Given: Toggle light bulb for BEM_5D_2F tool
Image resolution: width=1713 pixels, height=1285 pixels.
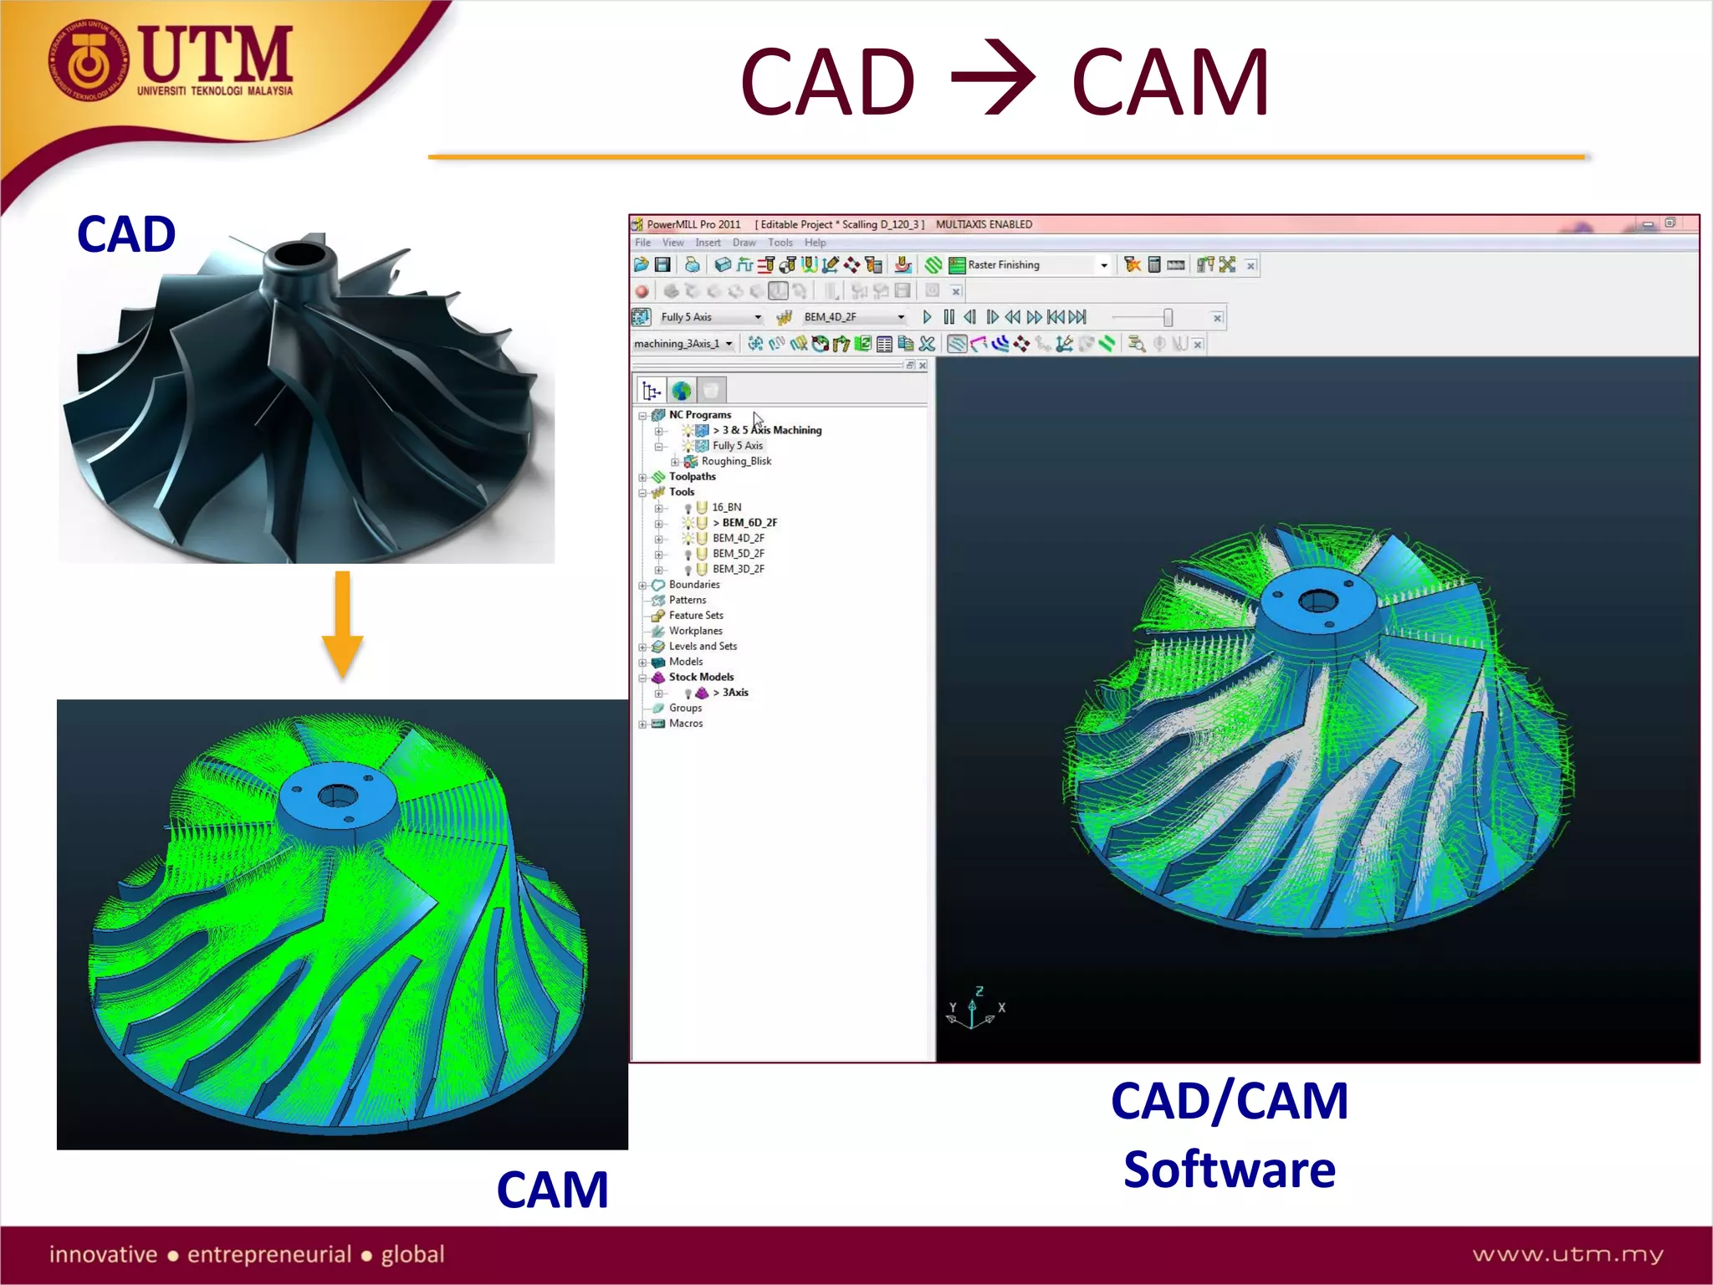Looking at the screenshot, I should [688, 555].
